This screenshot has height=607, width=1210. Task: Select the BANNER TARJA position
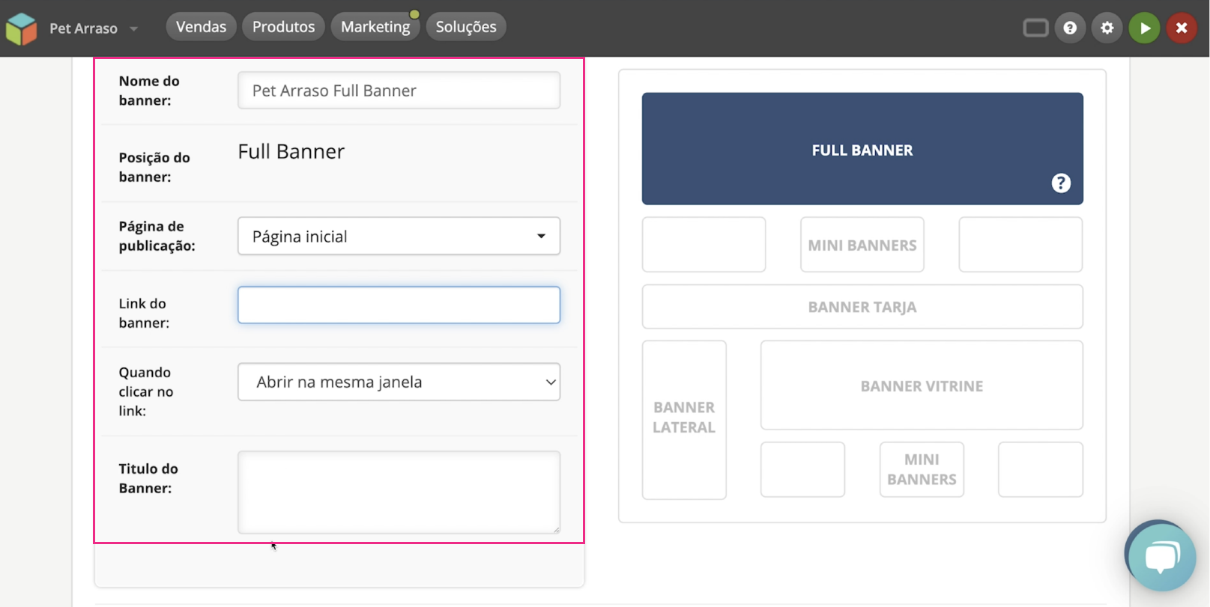[862, 307]
